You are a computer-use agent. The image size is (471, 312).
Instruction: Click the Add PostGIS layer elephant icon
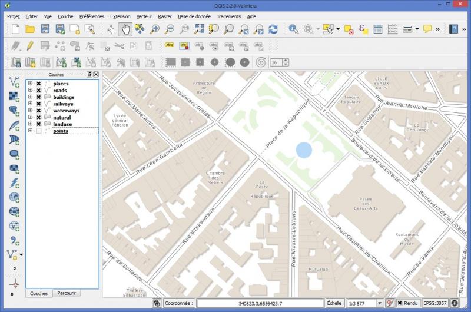[x=14, y=111]
